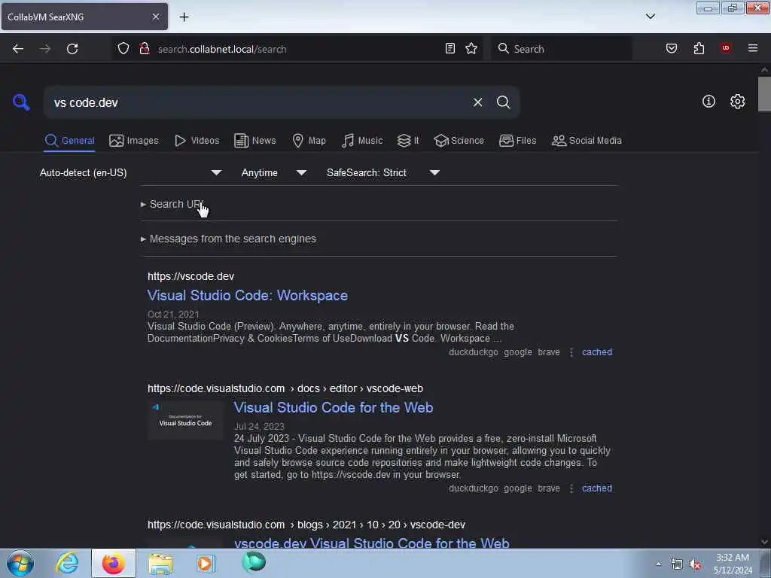Switch to the Files category tab
Screen dimensions: 771x578
tap(517, 141)
